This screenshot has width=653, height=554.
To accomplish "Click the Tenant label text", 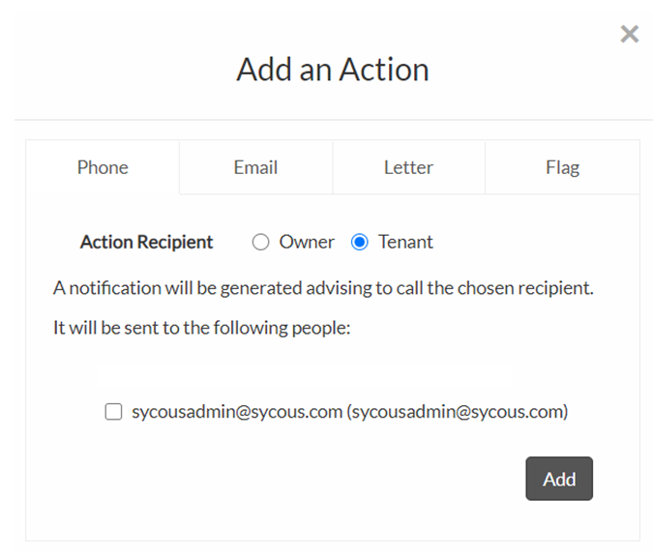I will coord(405,243).
